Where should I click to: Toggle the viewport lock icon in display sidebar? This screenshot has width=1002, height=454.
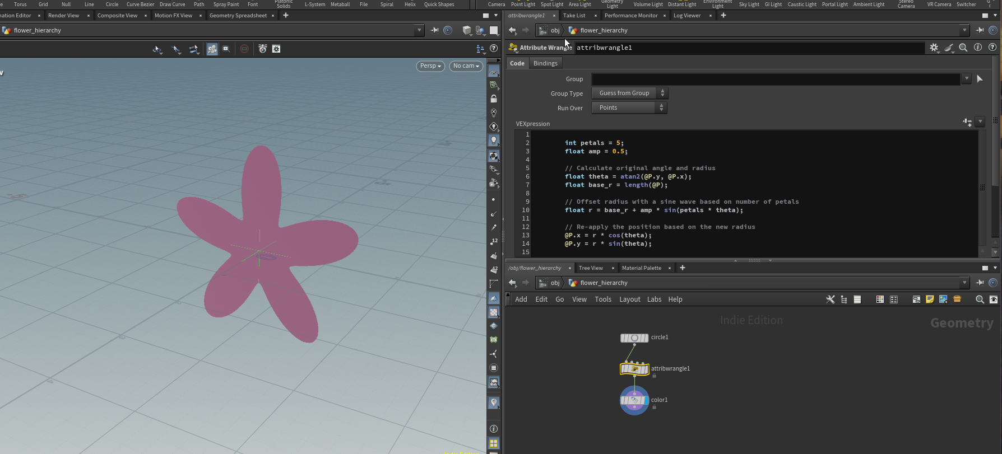(494, 99)
